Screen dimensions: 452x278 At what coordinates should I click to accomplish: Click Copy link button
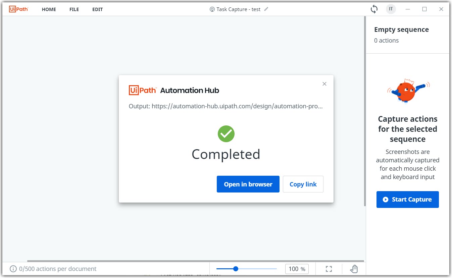tap(303, 184)
